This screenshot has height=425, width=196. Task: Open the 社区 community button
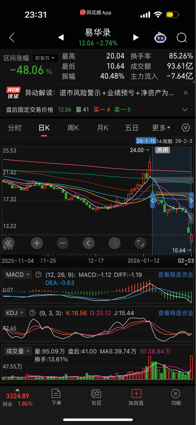tap(97, 397)
